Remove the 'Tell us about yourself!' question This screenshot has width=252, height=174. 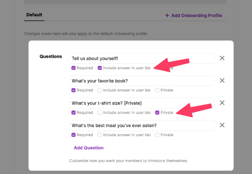(x=222, y=58)
